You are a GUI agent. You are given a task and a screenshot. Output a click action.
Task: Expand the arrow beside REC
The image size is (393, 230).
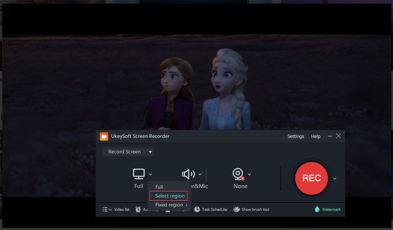pos(335,179)
